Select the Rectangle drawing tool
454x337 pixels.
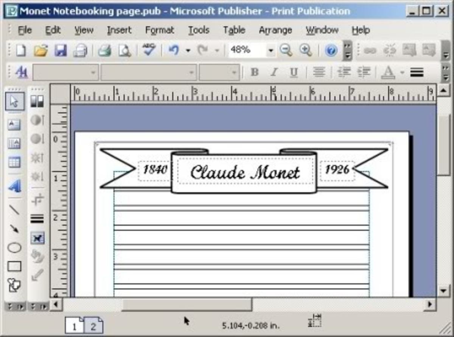[x=14, y=266]
